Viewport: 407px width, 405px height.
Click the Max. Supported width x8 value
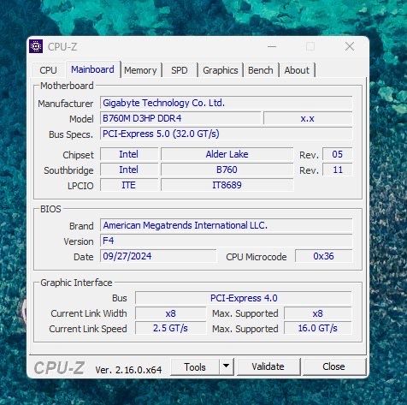pos(318,313)
